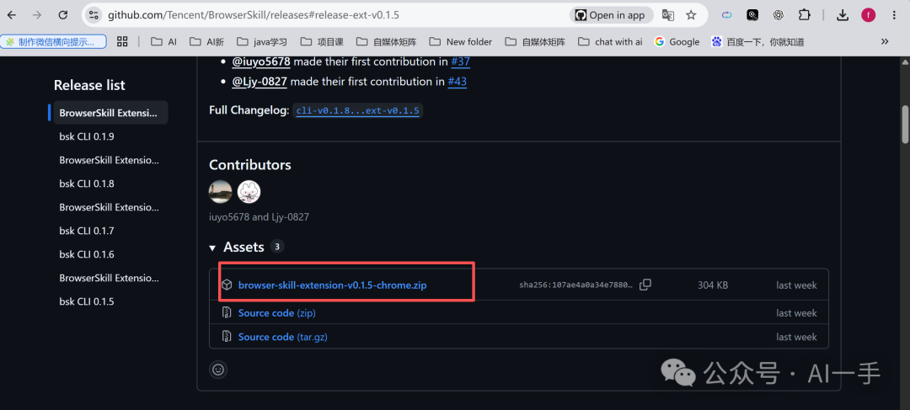910x410 pixels.
Task: Download Source code (tar.gz)
Action: 282,337
